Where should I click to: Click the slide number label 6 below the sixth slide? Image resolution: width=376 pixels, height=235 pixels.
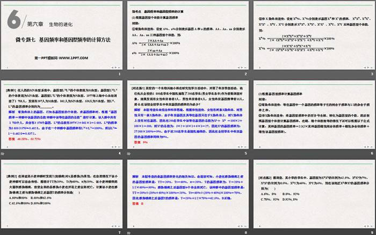(x=372, y=153)
